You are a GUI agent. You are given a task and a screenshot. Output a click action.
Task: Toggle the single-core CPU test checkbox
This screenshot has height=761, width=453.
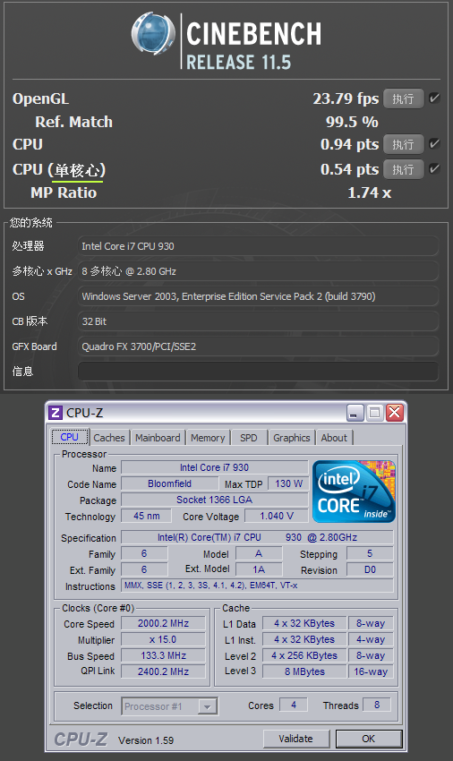coord(434,169)
